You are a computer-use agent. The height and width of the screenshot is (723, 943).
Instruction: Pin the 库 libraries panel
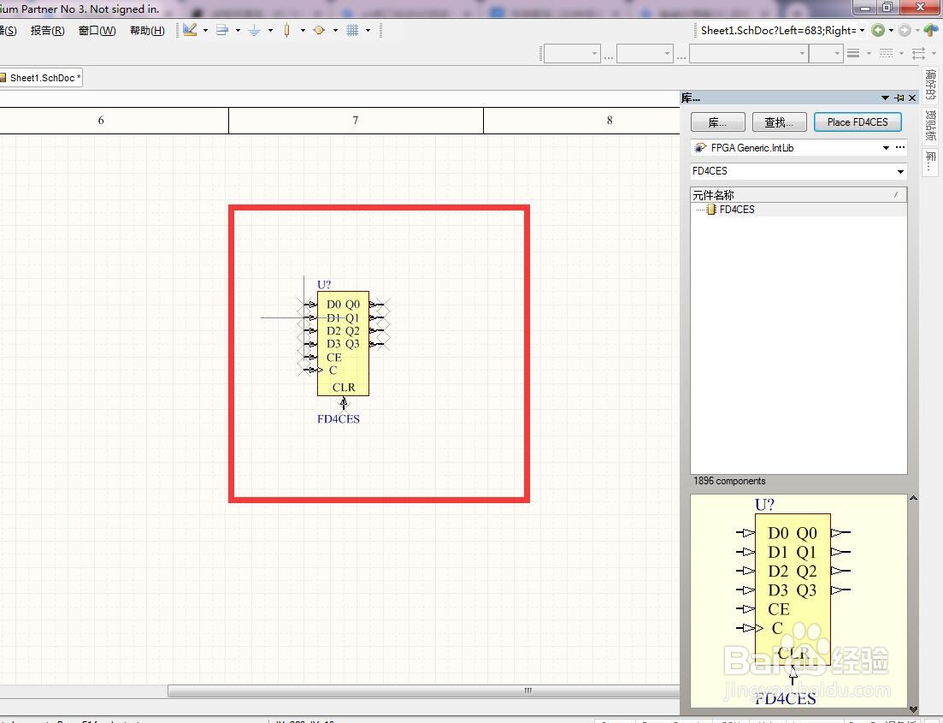pos(899,98)
